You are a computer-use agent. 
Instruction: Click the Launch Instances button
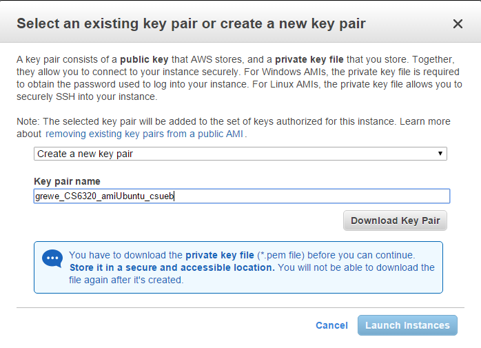[407, 325]
